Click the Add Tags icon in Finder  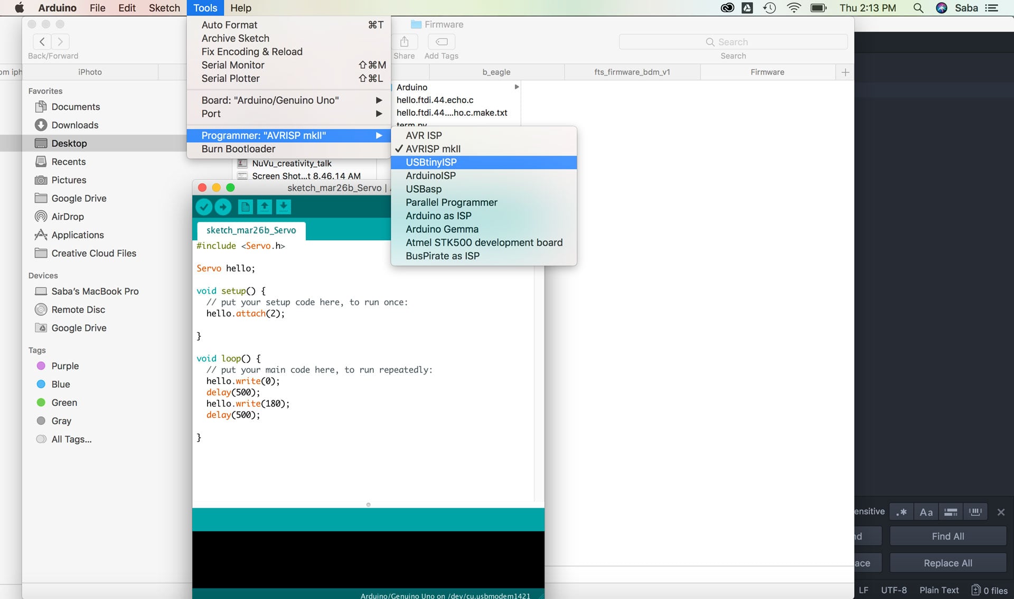[x=442, y=42]
